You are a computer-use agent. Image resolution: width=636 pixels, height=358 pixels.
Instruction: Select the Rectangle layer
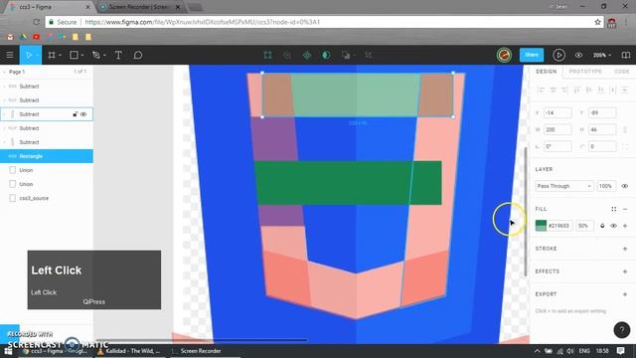tap(47, 156)
